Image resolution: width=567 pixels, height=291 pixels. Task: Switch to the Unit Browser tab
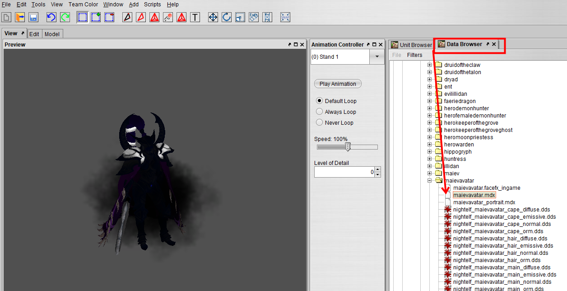click(412, 45)
